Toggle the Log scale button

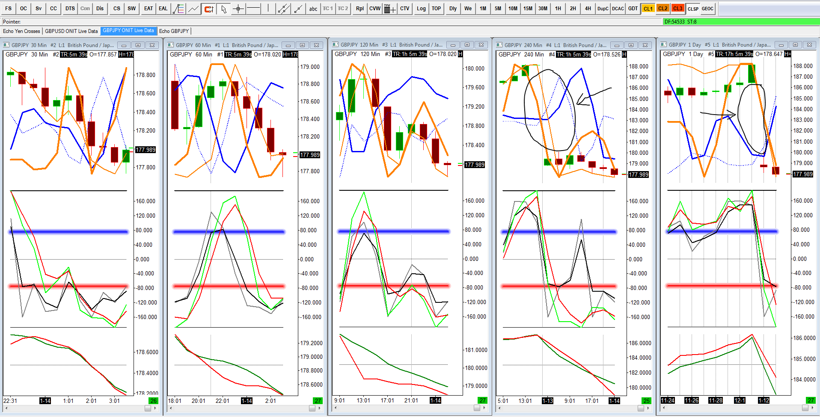422,9
